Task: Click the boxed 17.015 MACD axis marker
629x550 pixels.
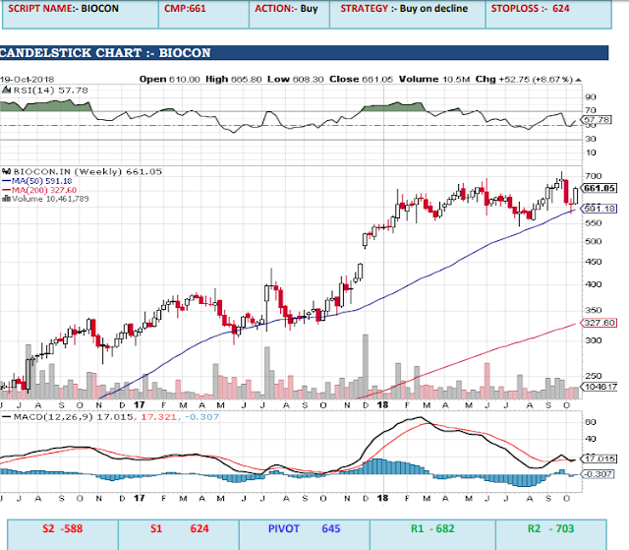Action: (x=600, y=458)
